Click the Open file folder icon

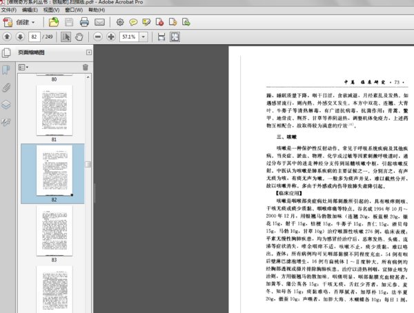point(53,22)
